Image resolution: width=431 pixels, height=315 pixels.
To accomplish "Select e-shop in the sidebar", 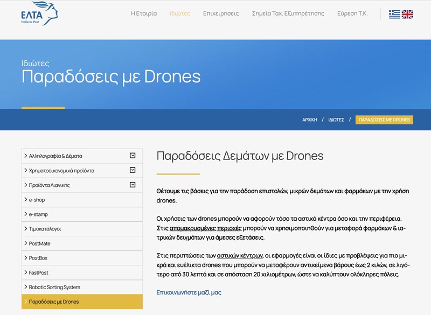I will coord(37,200).
